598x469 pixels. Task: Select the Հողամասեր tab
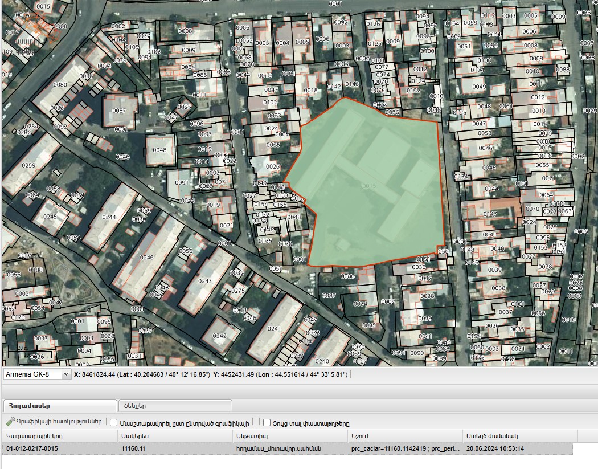[59, 406]
